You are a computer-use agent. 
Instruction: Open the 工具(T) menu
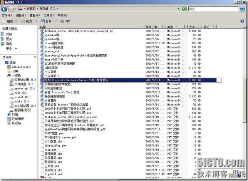(49, 15)
